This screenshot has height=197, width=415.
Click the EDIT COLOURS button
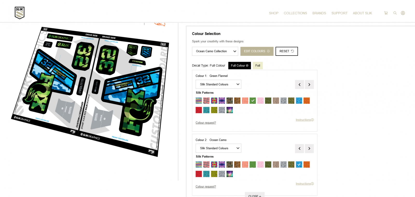pyautogui.click(x=257, y=51)
